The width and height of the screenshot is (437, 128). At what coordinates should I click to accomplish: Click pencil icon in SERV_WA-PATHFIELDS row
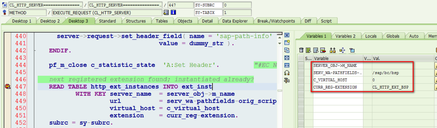(x=436, y=73)
